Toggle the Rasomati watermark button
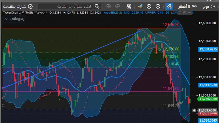Viewport: 219px width, 123px height. (x=14, y=19)
